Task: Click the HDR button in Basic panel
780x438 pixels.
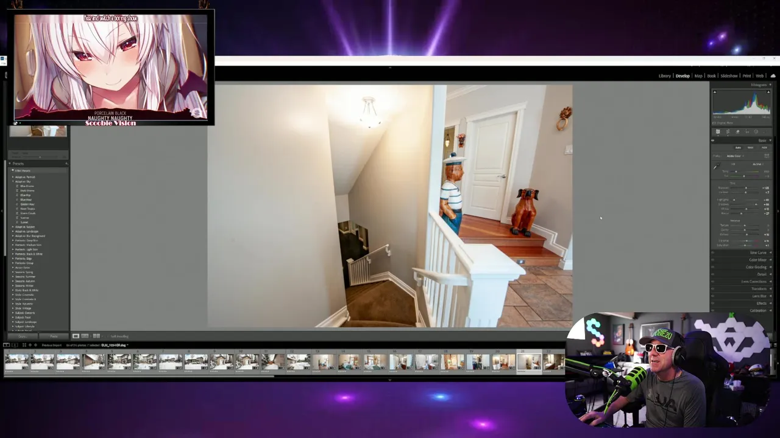Action: tap(764, 148)
